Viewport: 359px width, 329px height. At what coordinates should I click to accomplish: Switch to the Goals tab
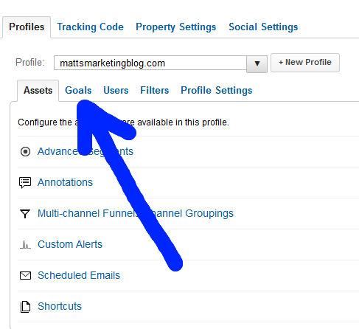[78, 91]
